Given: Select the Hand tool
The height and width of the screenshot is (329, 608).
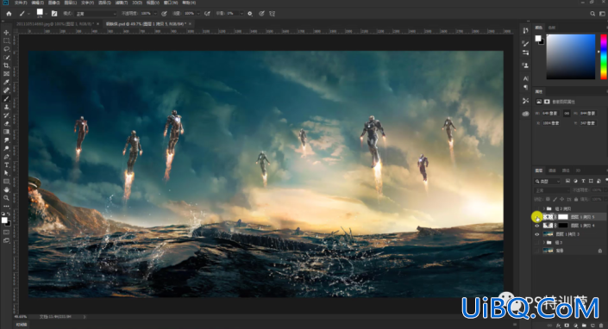Looking at the screenshot, I should (7, 189).
